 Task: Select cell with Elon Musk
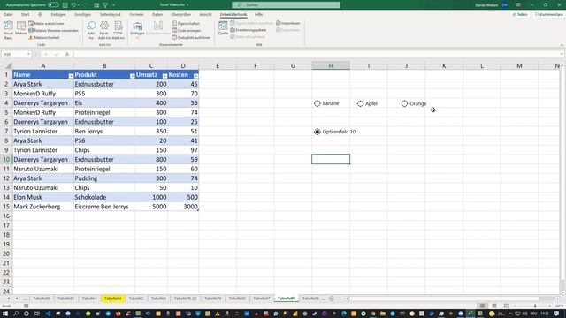(43, 197)
